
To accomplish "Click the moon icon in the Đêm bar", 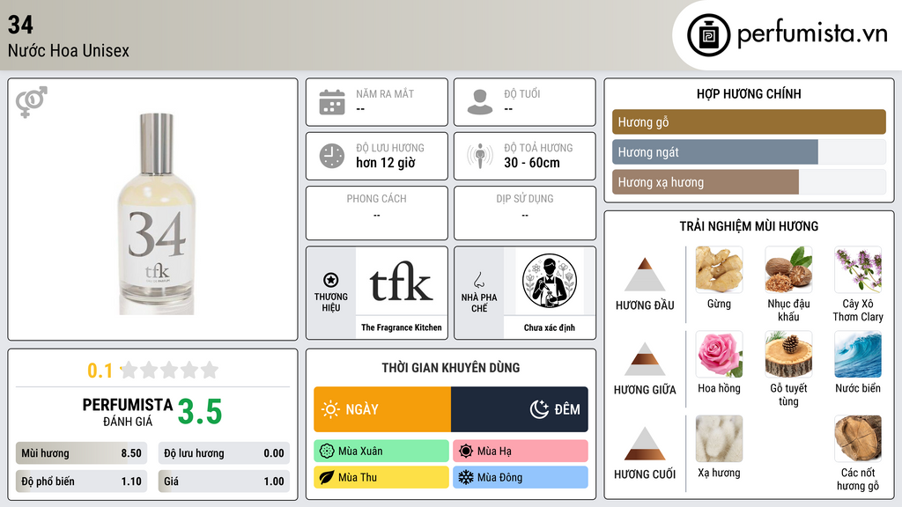I will 539,409.
